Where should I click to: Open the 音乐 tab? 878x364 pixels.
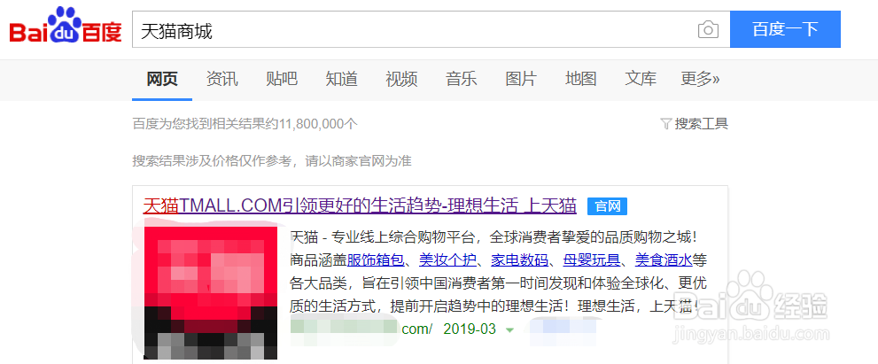462,79
